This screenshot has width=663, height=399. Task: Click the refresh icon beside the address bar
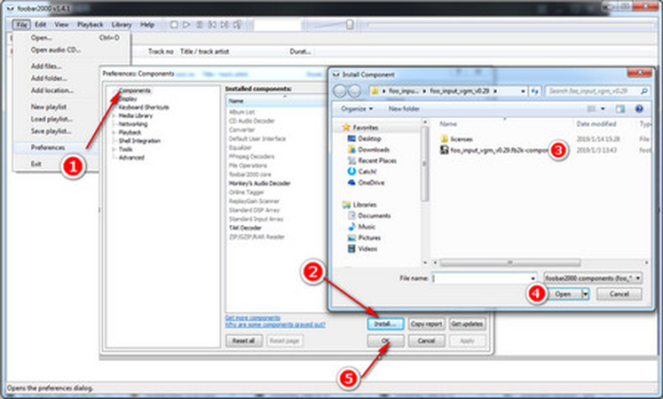pos(535,91)
